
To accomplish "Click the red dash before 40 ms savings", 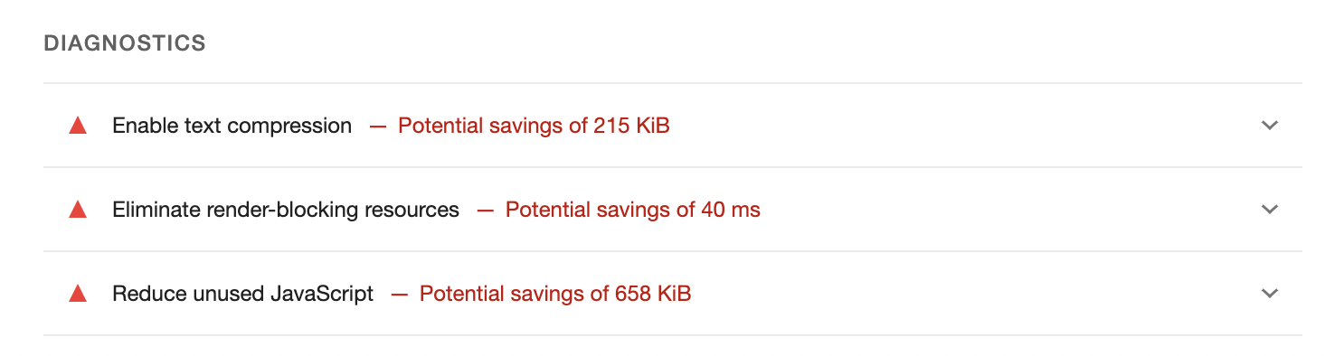I will coord(485,211).
